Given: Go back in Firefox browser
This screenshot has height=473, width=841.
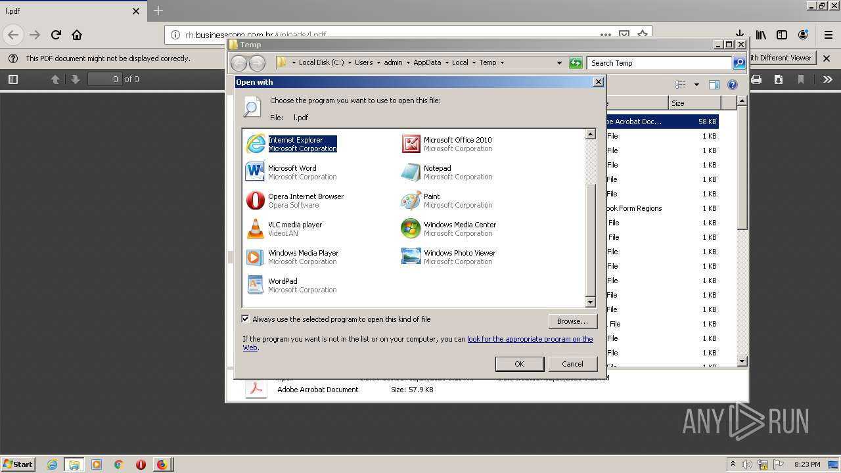Looking at the screenshot, I should [x=14, y=35].
